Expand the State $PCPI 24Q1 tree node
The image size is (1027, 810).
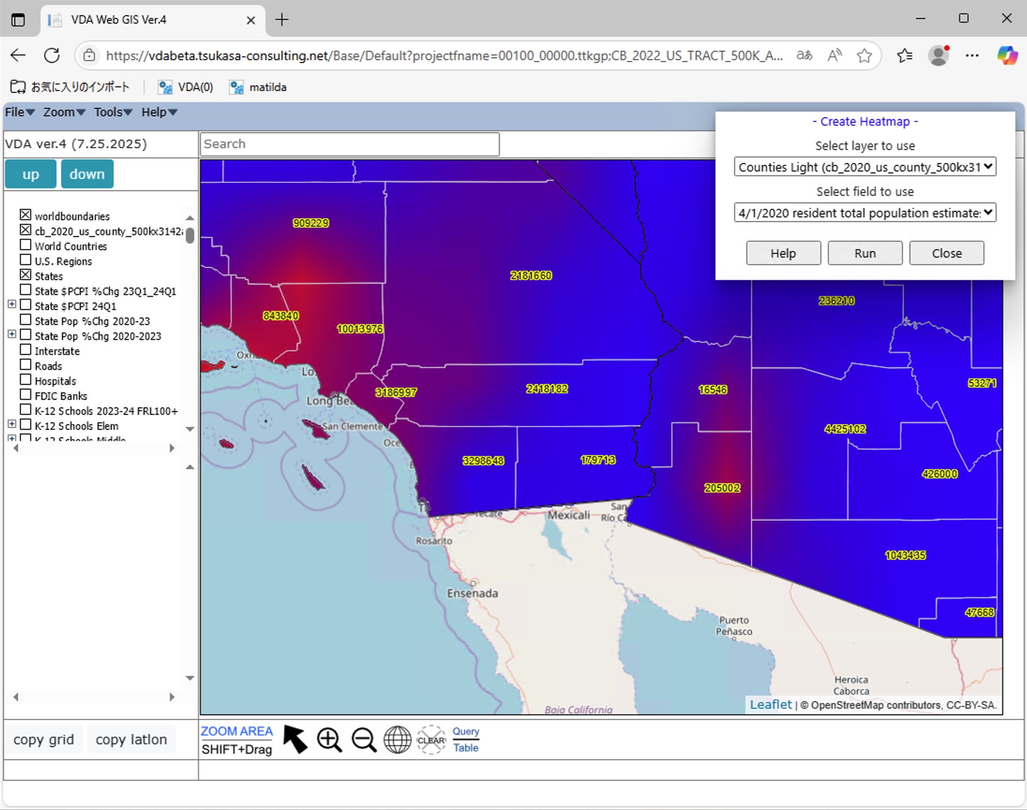(12, 304)
